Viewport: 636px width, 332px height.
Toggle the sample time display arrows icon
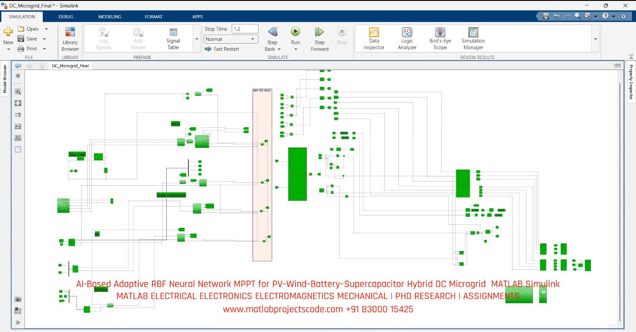pos(18,115)
